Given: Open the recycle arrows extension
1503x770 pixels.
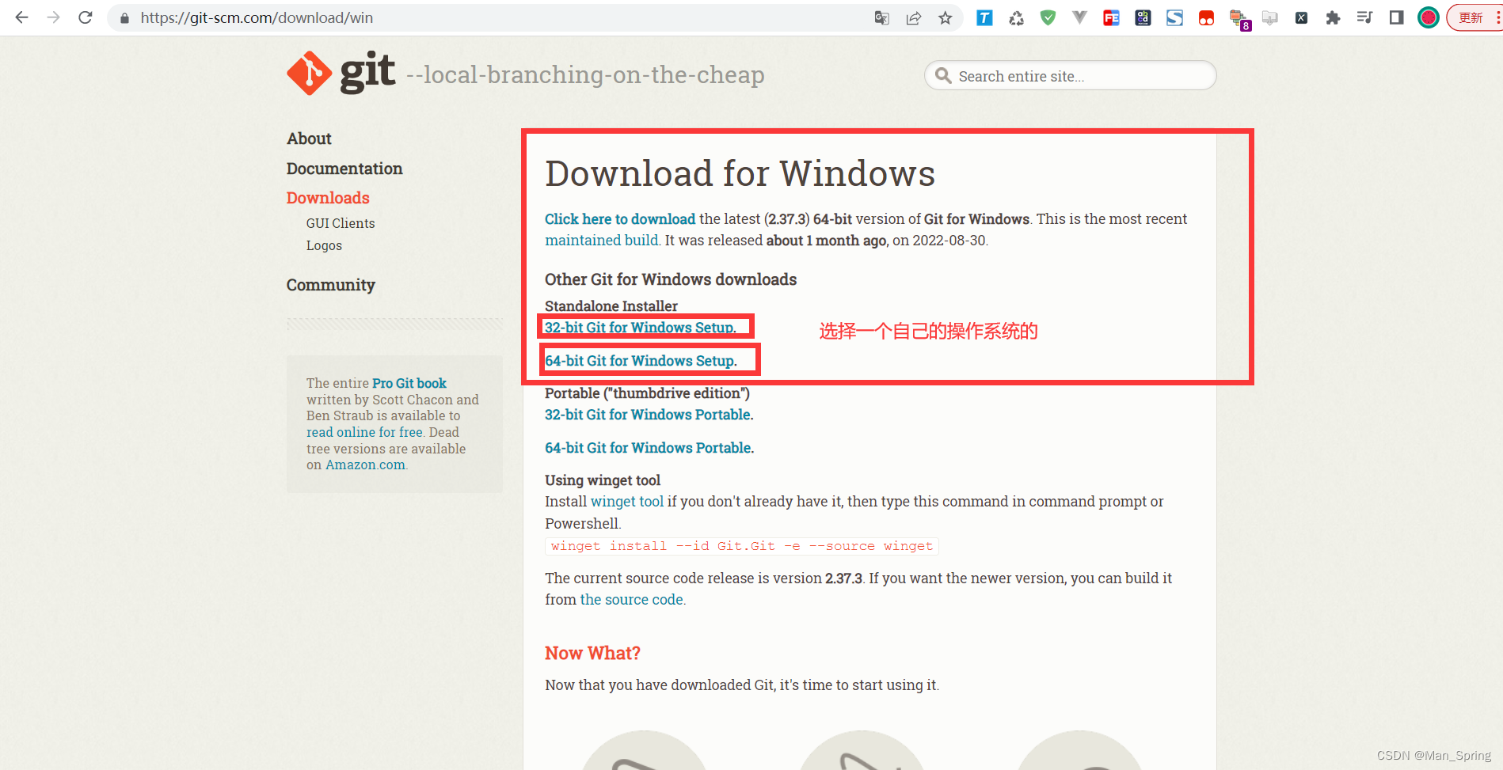Looking at the screenshot, I should (x=1016, y=17).
